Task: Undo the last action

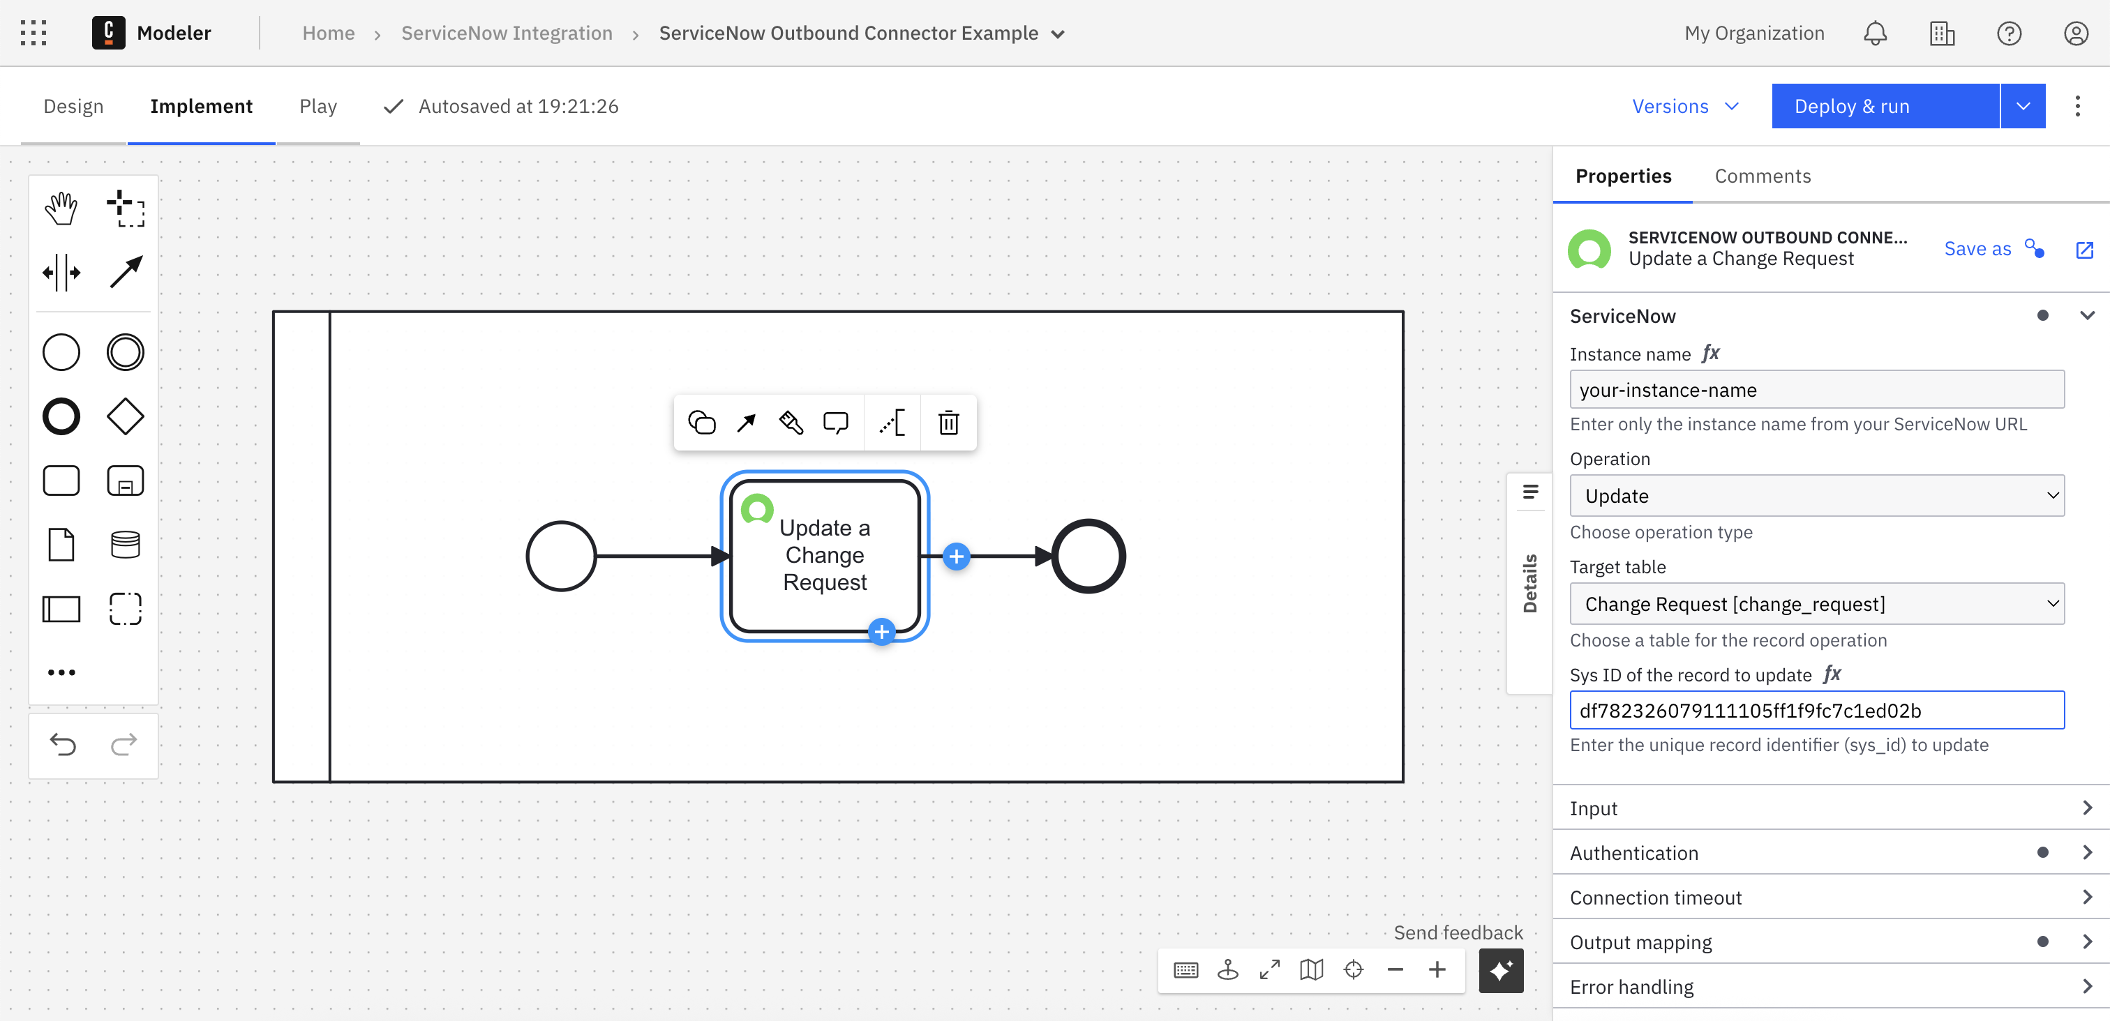Action: (x=62, y=744)
